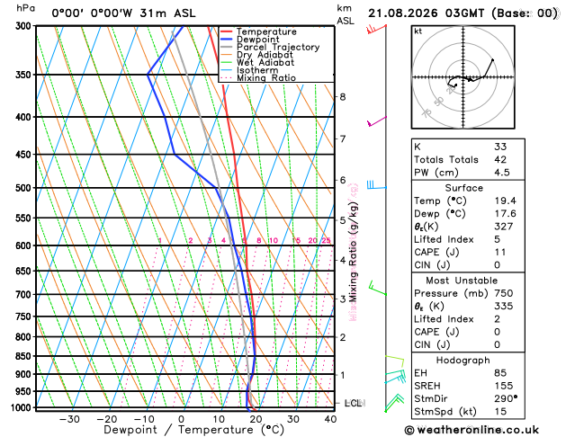Click the Surface section header
This screenshot has height=437, width=566.
[463, 188]
